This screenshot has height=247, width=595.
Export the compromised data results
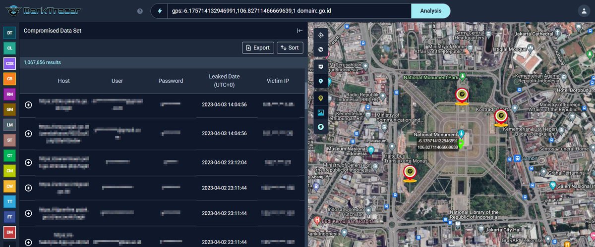(258, 48)
